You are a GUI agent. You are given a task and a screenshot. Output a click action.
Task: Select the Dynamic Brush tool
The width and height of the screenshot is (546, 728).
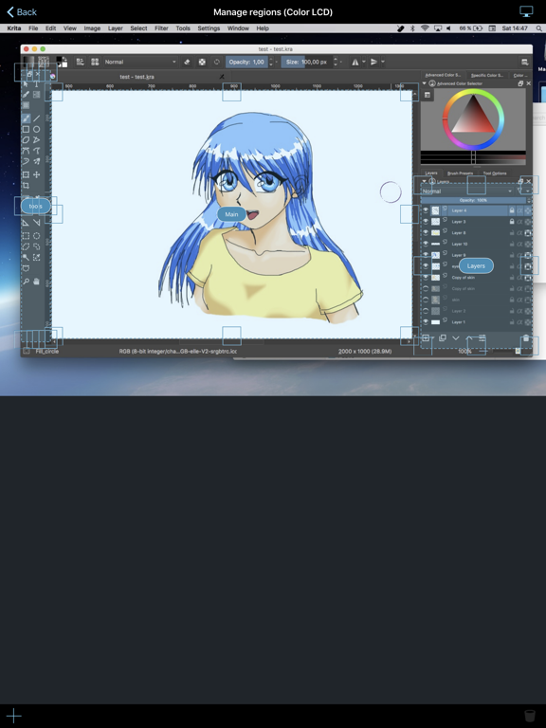click(x=26, y=161)
